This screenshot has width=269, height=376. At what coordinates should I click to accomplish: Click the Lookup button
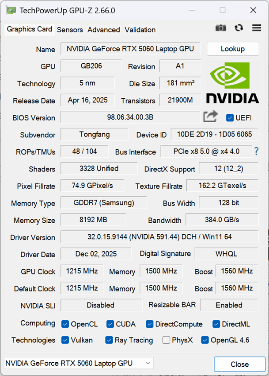233,49
